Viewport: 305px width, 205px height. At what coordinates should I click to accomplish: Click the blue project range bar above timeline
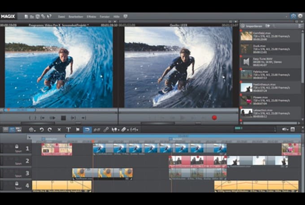pyautogui.click(x=183, y=136)
